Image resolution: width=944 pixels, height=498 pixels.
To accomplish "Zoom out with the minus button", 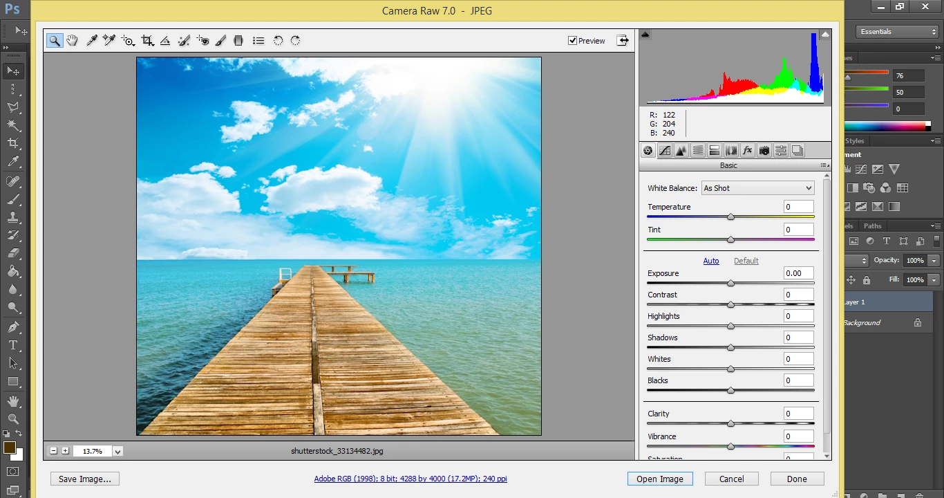I will point(54,451).
